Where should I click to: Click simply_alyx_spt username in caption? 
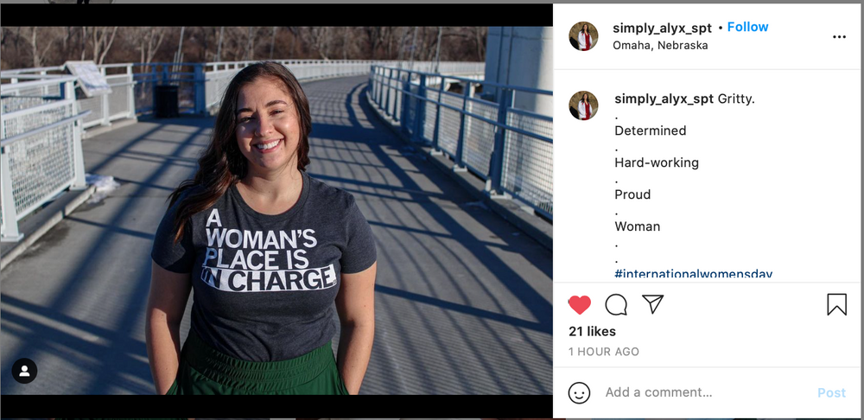click(664, 99)
